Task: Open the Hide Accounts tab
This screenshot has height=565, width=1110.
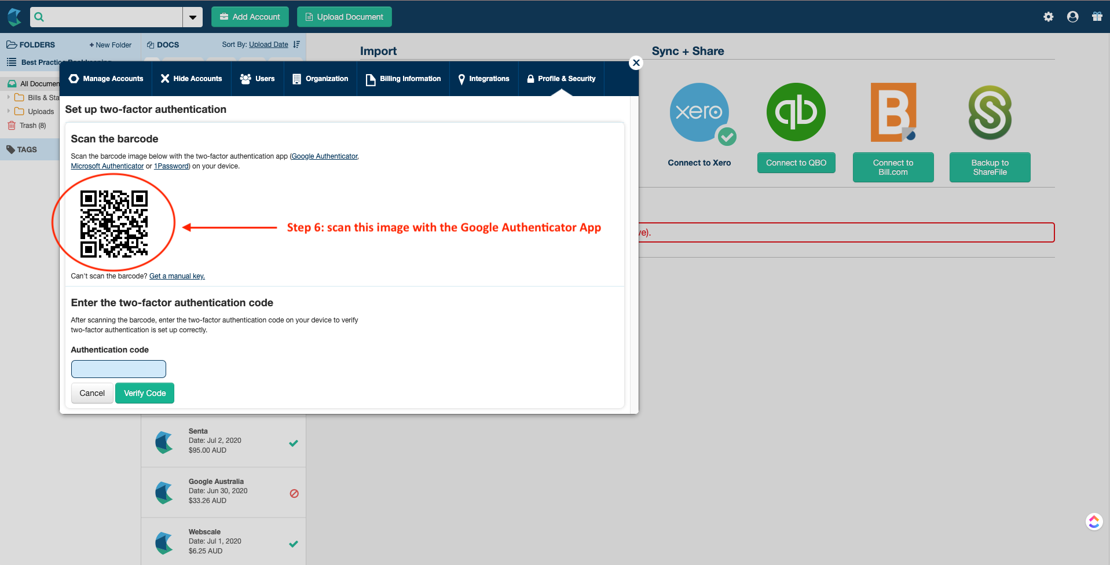Action: pyautogui.click(x=192, y=79)
